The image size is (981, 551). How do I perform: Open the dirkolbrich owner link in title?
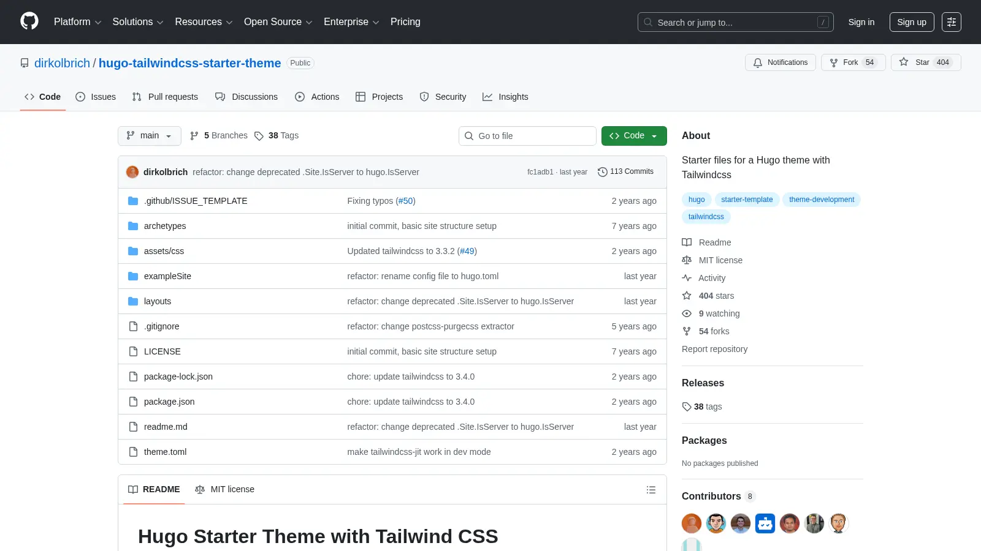pos(62,63)
